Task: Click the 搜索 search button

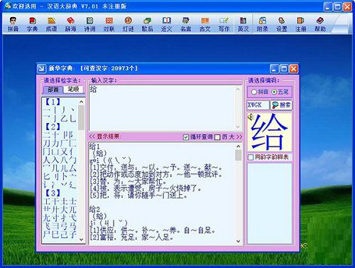Action: [281, 105]
